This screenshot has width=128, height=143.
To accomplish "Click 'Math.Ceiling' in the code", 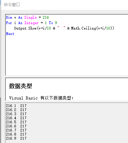I will tap(83, 28).
